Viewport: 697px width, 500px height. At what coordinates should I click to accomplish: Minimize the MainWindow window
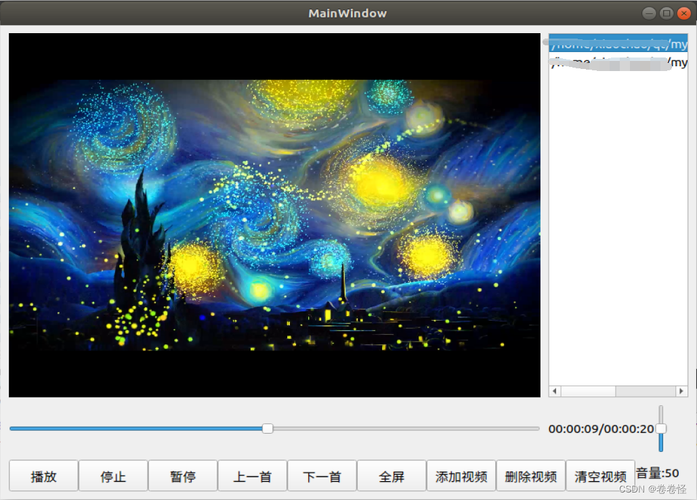[x=649, y=14]
